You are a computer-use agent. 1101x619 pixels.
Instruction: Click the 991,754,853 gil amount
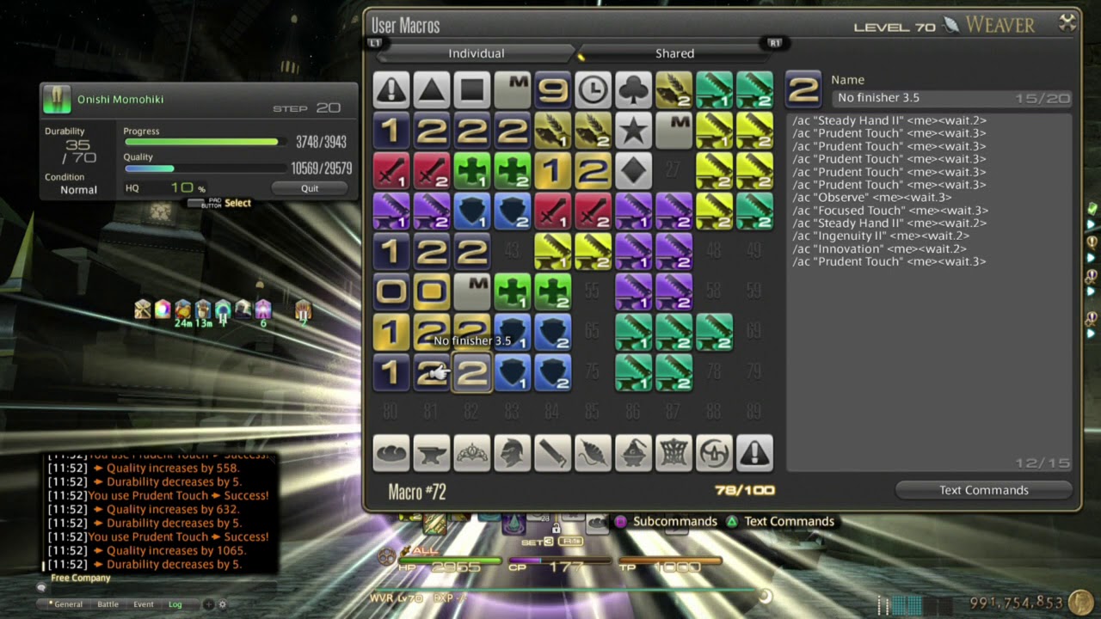coord(1017,604)
